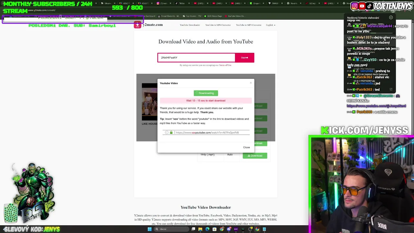Image resolution: width=414 pixels, height=233 pixels.
Task: Open Discord from the taskbar
Action: coord(229,229)
